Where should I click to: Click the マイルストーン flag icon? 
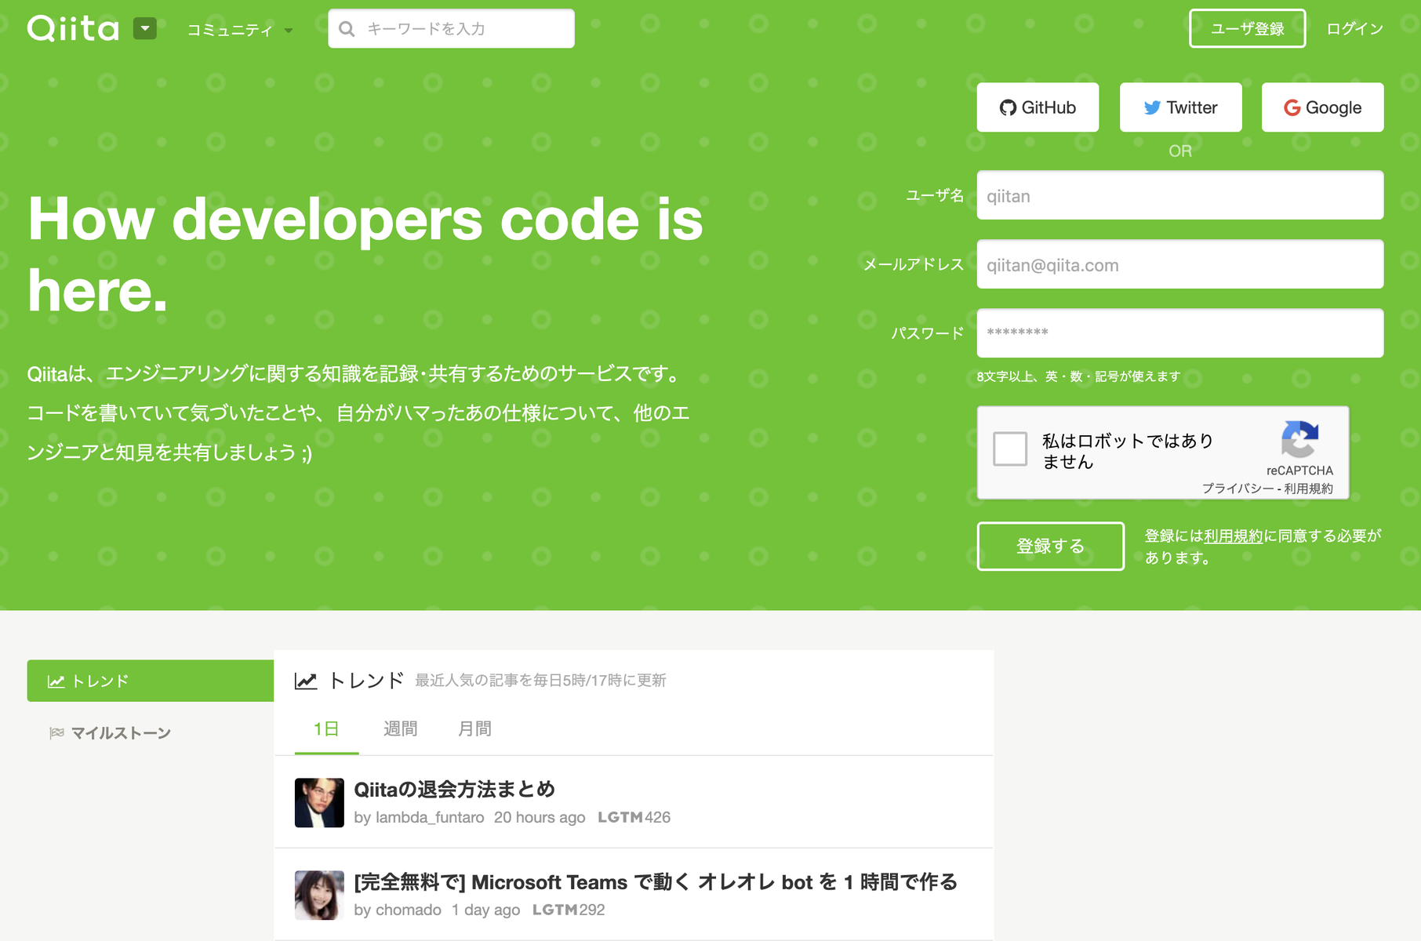[56, 733]
